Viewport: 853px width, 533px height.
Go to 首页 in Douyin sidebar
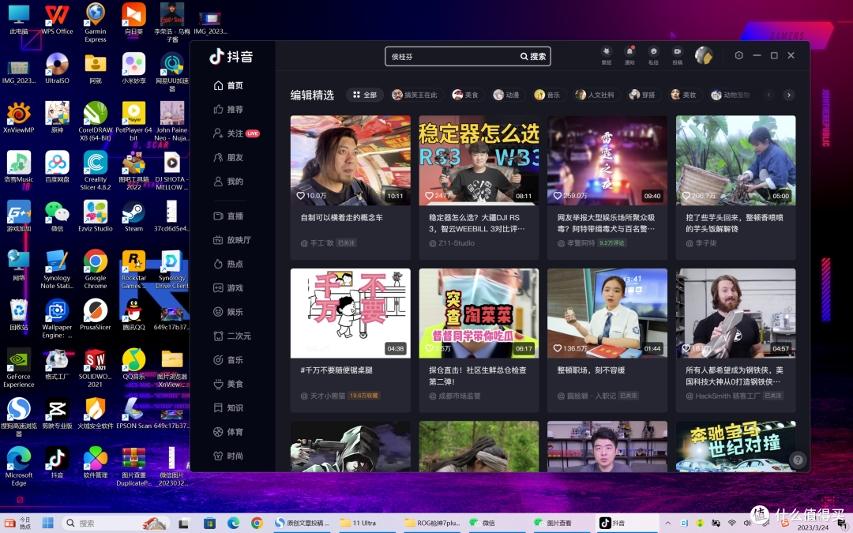tap(228, 85)
